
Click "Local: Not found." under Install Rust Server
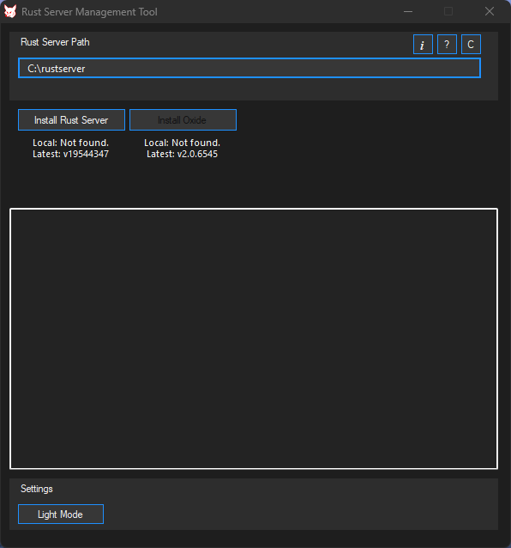click(71, 143)
